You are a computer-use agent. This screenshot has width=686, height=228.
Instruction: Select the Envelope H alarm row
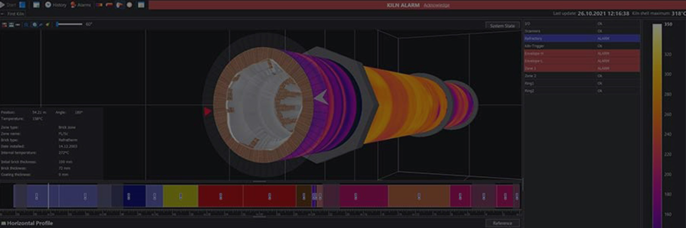(581, 53)
